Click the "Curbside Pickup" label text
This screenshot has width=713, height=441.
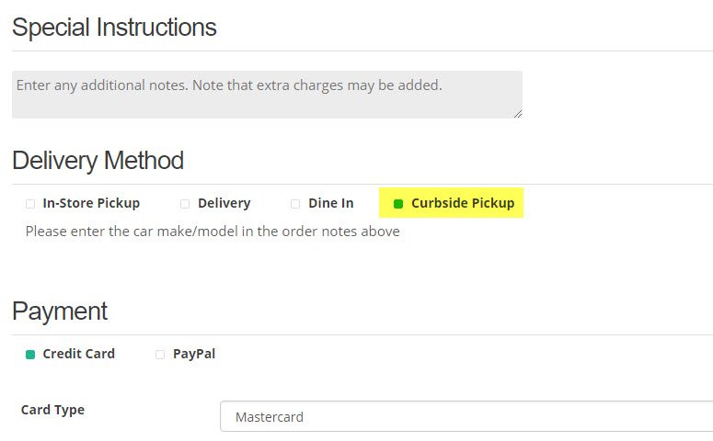463,203
